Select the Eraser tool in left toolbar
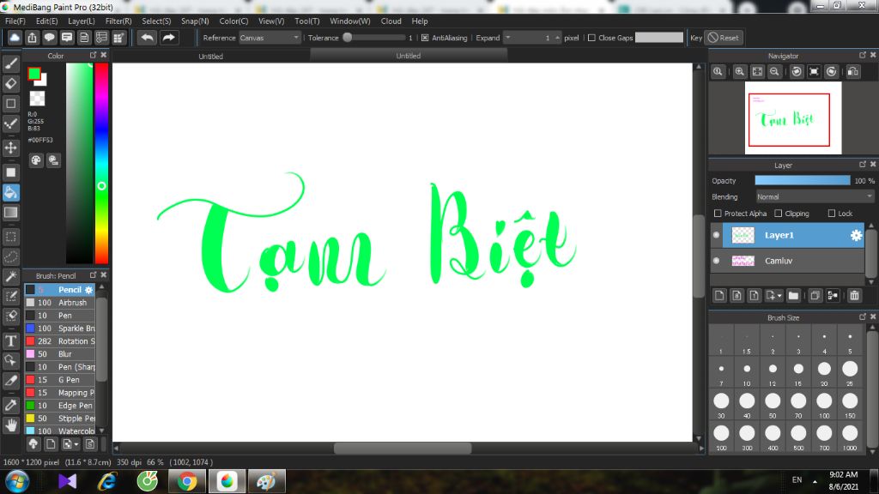Screen dimensions: 879x494 pos(11,83)
